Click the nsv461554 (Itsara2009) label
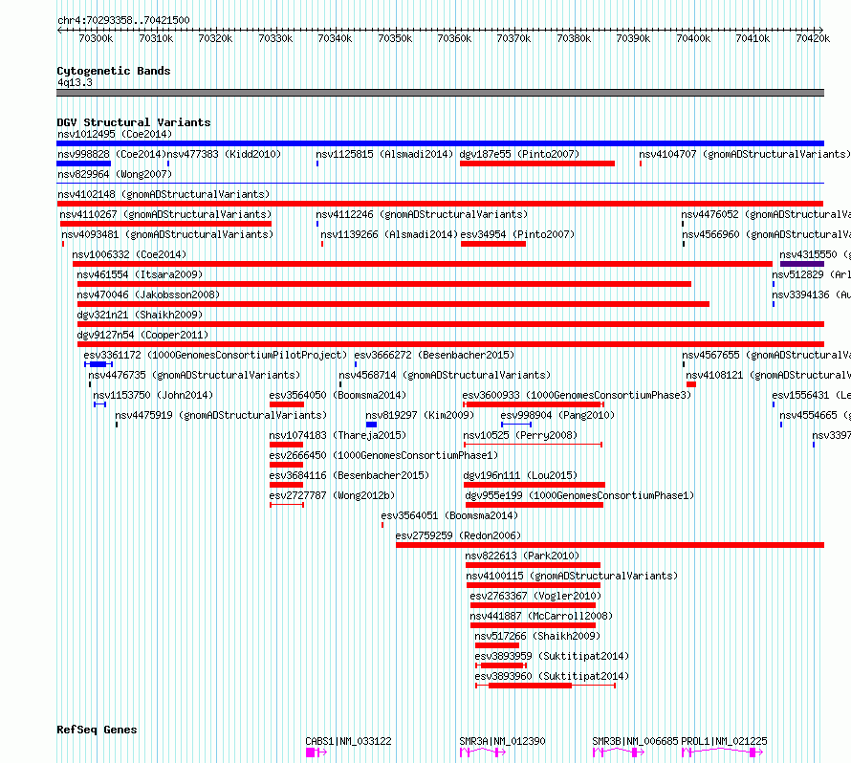Screen dimensions: 851x763 click(140, 274)
